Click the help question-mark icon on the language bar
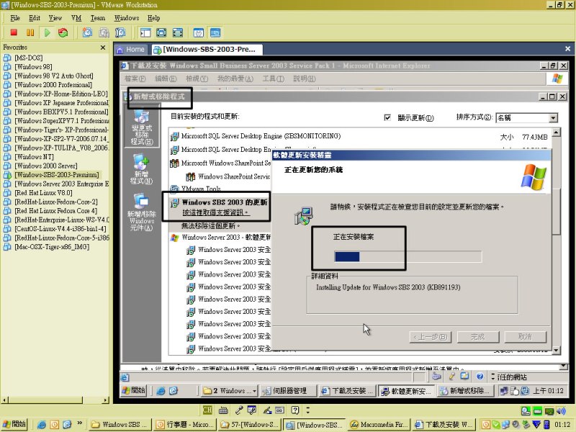Screen dimensions: 576x432 tap(295, 410)
